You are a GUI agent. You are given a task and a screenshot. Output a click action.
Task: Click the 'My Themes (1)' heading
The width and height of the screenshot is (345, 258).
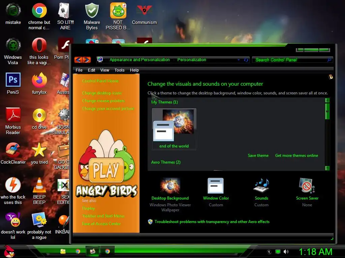click(164, 102)
